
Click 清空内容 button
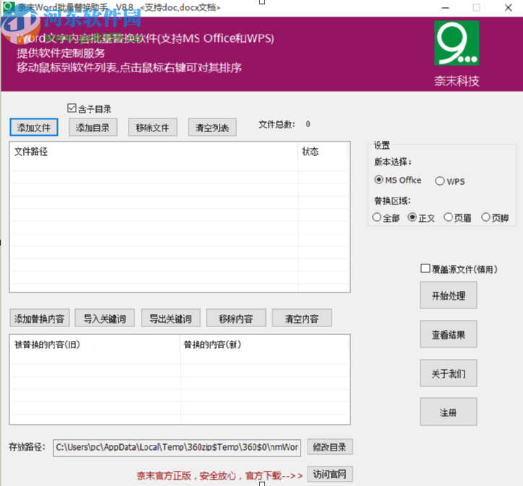302,318
